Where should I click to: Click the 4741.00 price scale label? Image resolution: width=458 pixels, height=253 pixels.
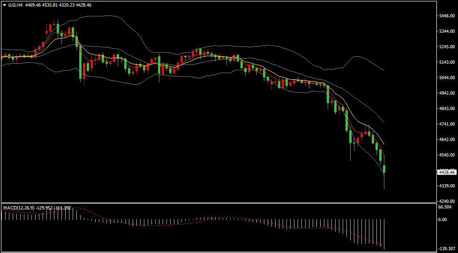coord(448,124)
